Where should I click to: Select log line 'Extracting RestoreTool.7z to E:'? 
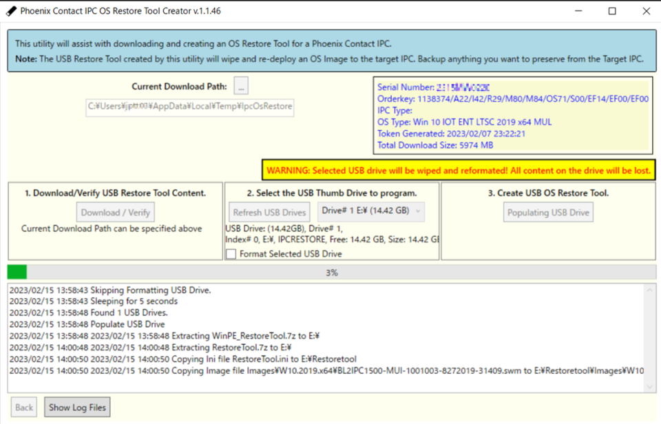click(151, 348)
